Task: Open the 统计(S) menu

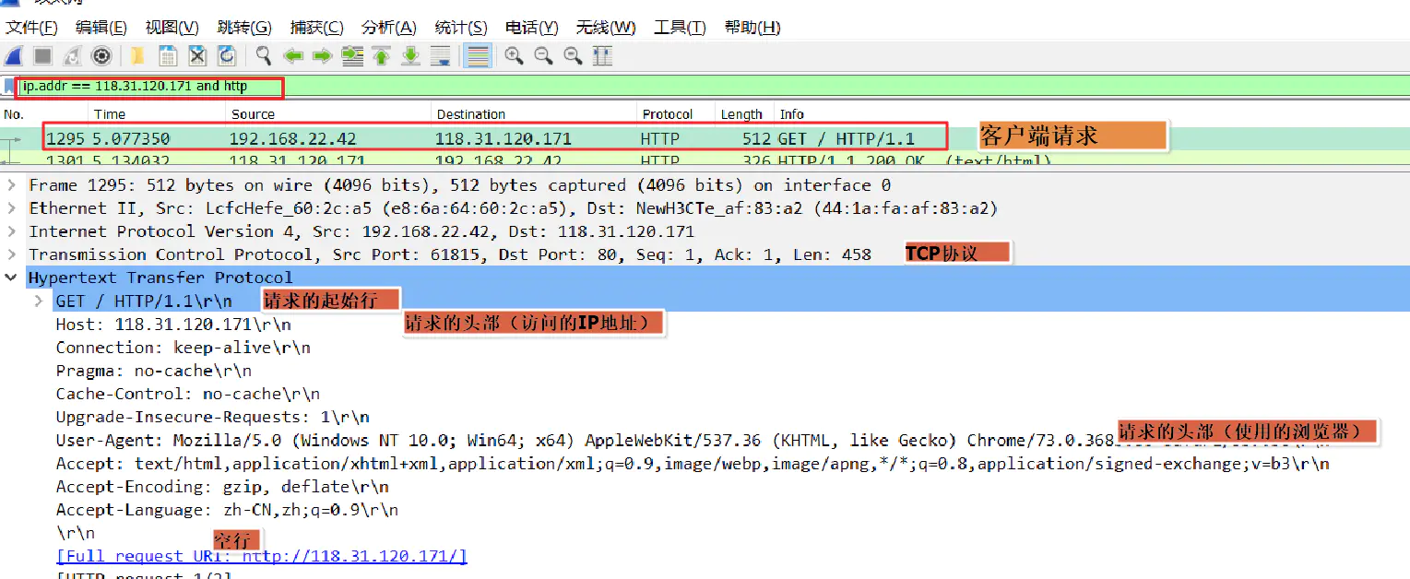Action: [460, 28]
